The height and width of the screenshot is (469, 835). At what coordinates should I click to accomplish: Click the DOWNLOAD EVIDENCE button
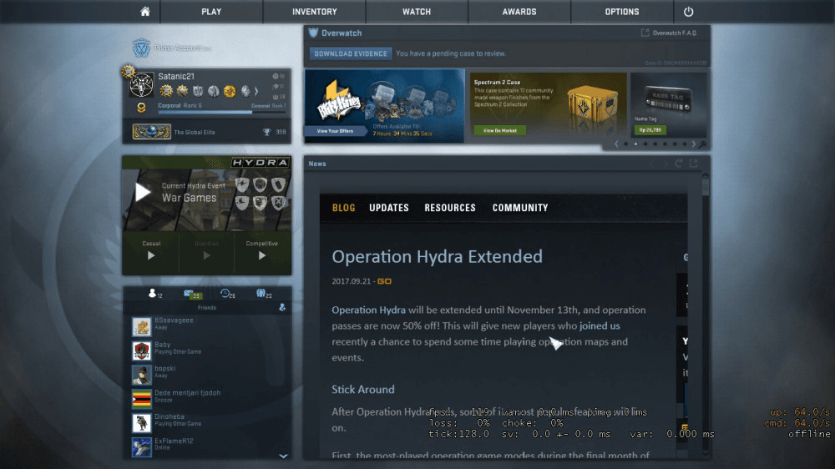[x=351, y=53]
